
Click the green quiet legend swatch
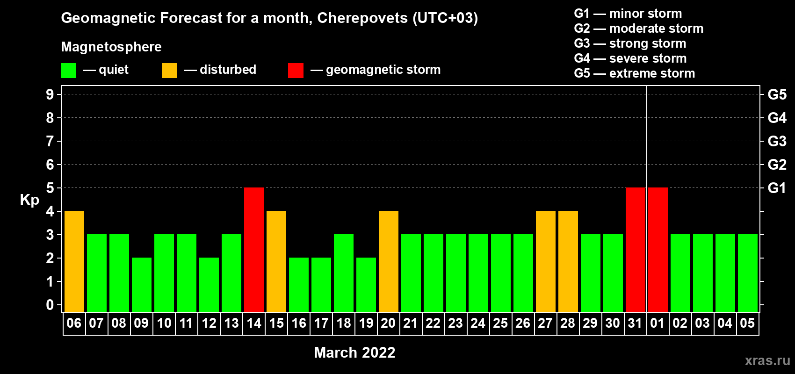point(68,71)
